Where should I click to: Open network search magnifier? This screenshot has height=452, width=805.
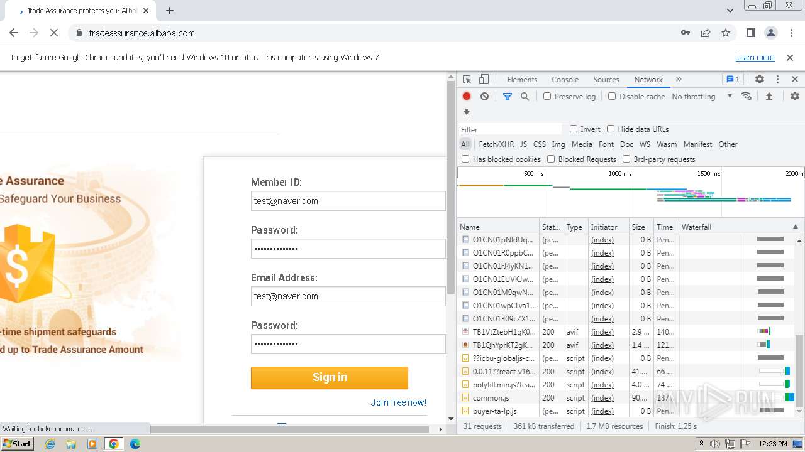[x=525, y=97]
